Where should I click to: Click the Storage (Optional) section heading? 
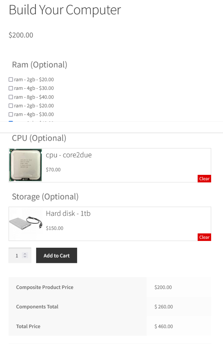pyautogui.click(x=45, y=197)
